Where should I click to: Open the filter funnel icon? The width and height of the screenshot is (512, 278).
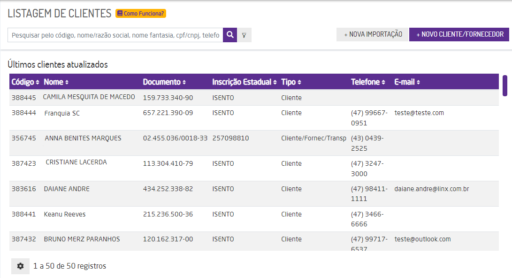244,35
